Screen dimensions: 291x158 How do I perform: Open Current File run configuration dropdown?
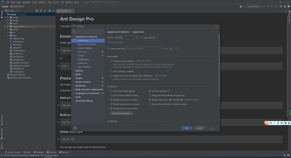click(254, 7)
